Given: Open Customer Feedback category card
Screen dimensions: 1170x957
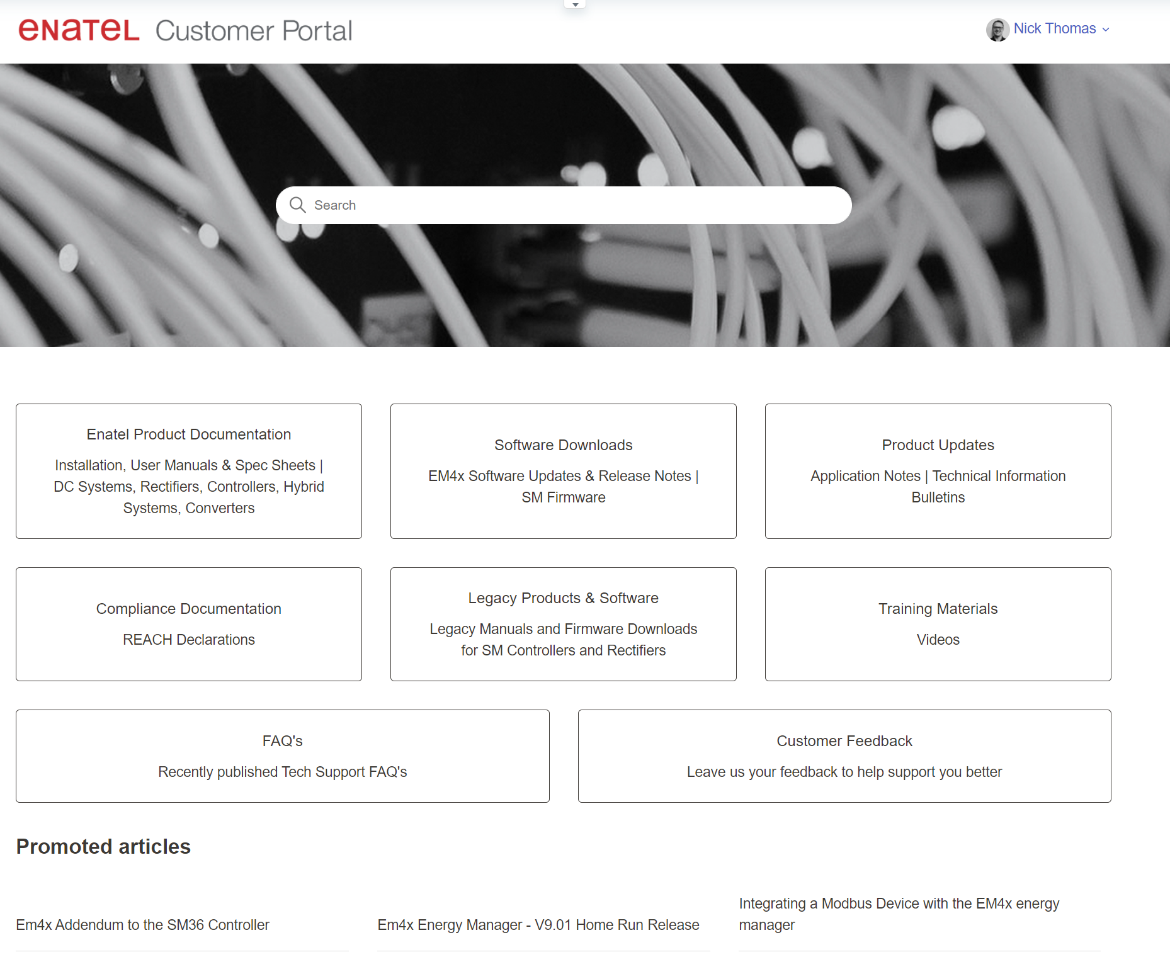Looking at the screenshot, I should pyautogui.click(x=844, y=756).
